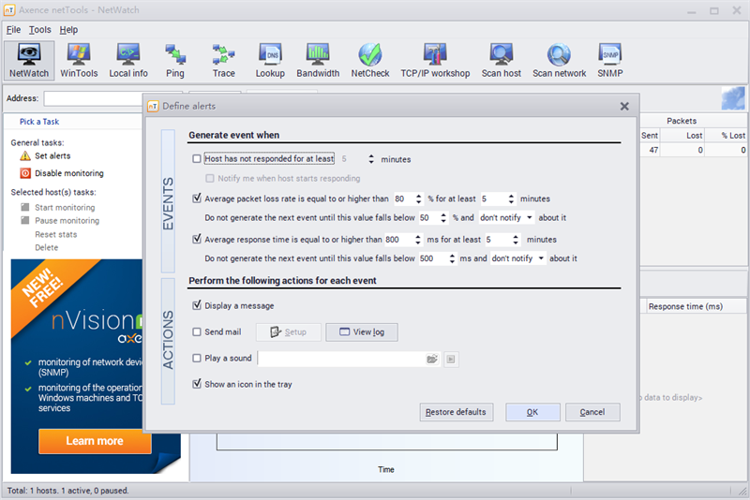This screenshot has width=750, height=500.
Task: Adjust packet loss falls below 50 spinner
Action: 443,218
